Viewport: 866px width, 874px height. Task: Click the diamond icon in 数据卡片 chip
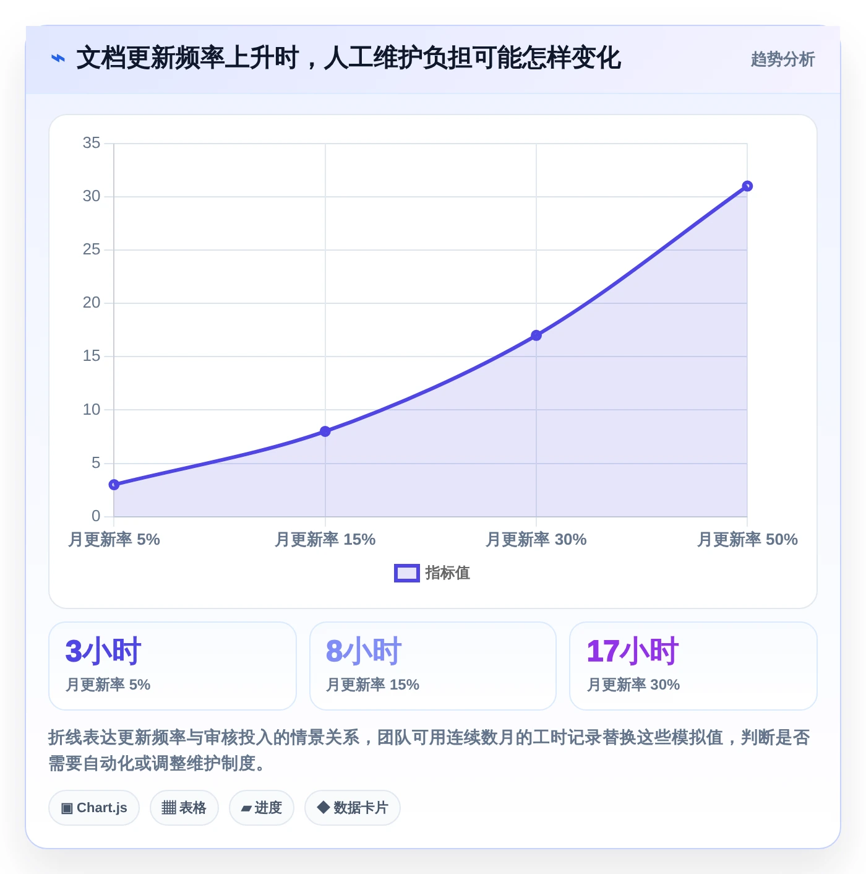[x=323, y=807]
